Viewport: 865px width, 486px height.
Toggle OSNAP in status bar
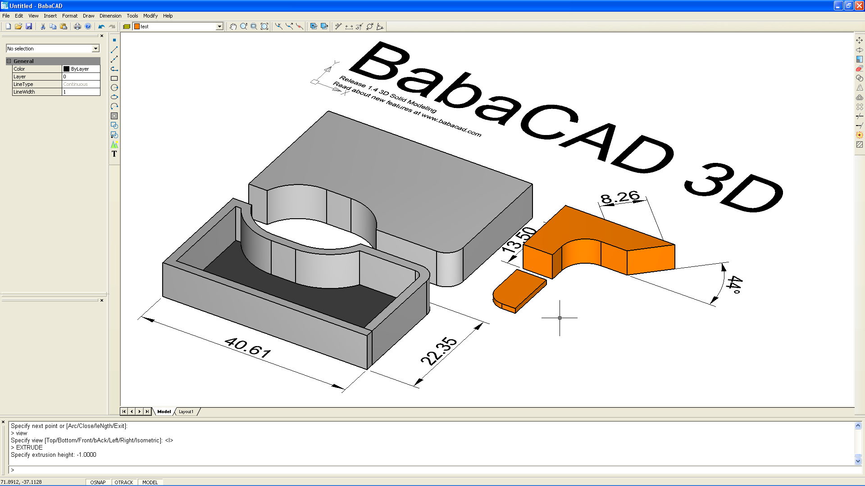(x=98, y=482)
